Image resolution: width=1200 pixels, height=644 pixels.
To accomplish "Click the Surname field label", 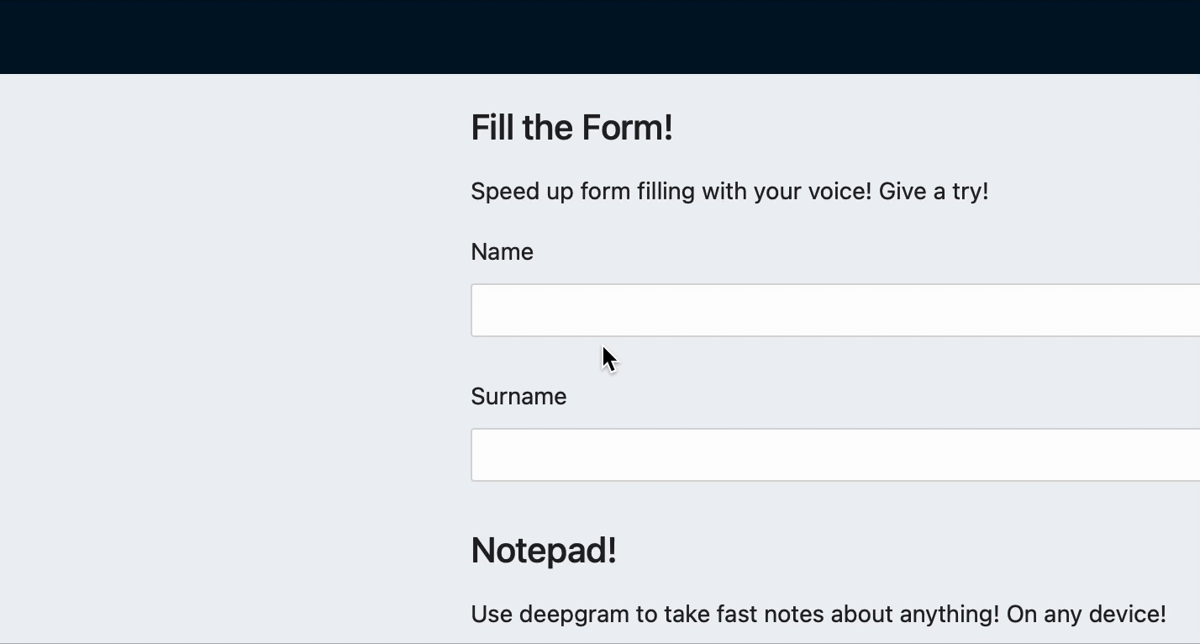I will click(x=518, y=396).
